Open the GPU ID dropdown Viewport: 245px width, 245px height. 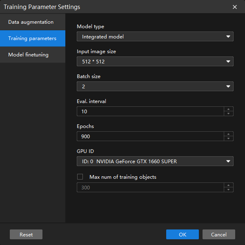(x=155, y=161)
